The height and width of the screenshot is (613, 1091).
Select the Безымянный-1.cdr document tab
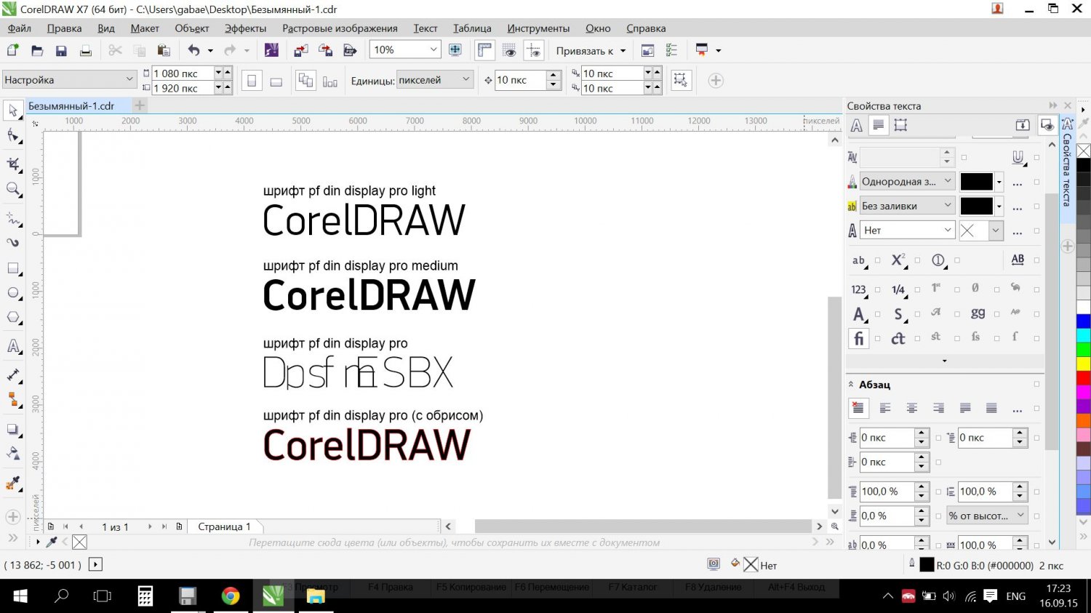pos(71,105)
